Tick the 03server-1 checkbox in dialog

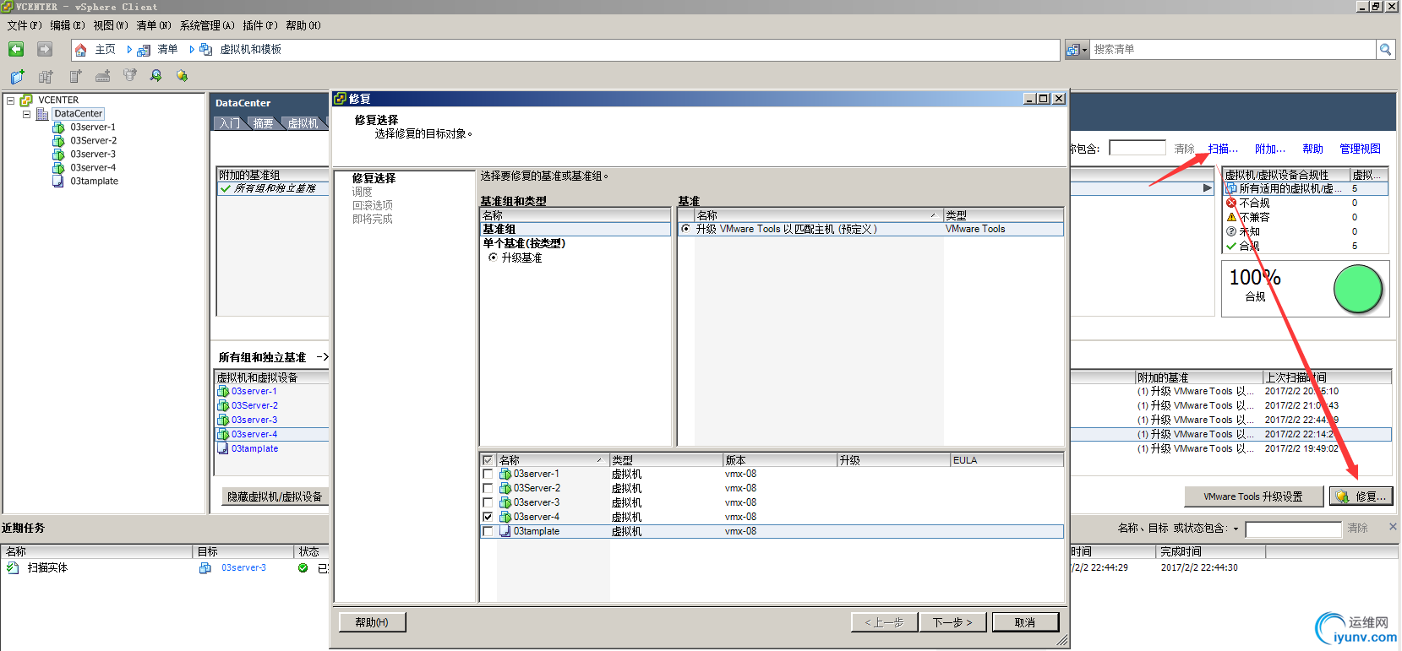488,475
